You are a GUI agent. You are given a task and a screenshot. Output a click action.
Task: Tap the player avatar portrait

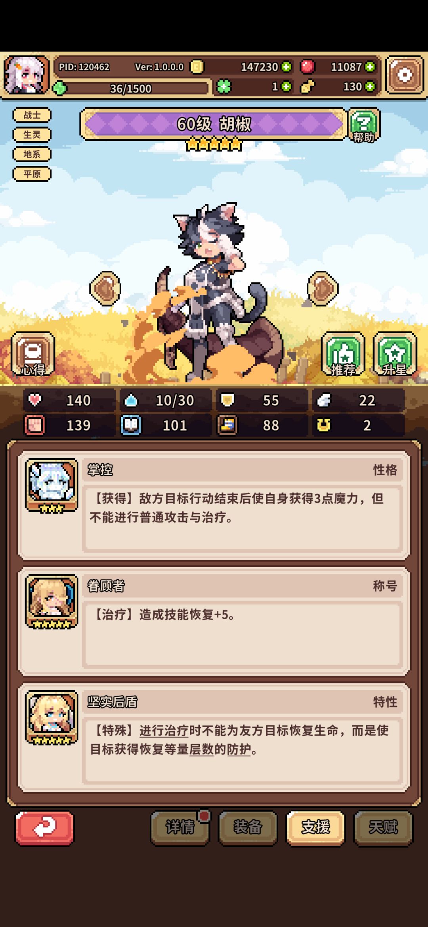click(26, 75)
